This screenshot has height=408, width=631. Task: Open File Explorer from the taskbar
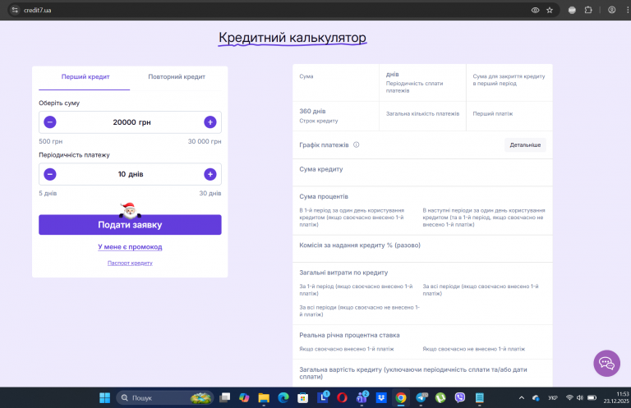pos(264,398)
